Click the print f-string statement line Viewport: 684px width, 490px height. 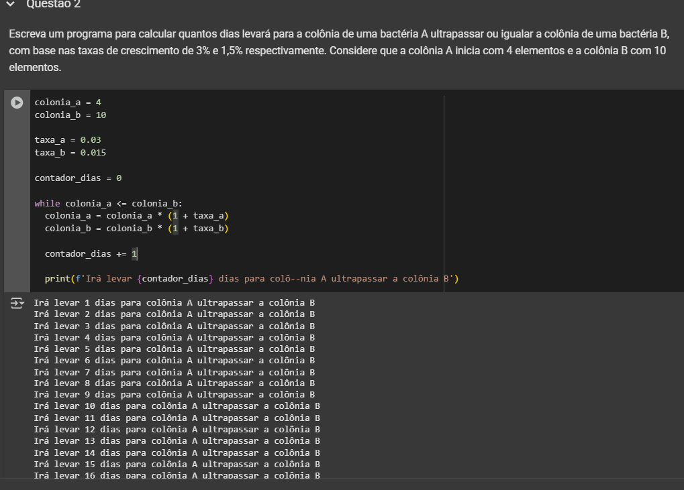pos(251,278)
